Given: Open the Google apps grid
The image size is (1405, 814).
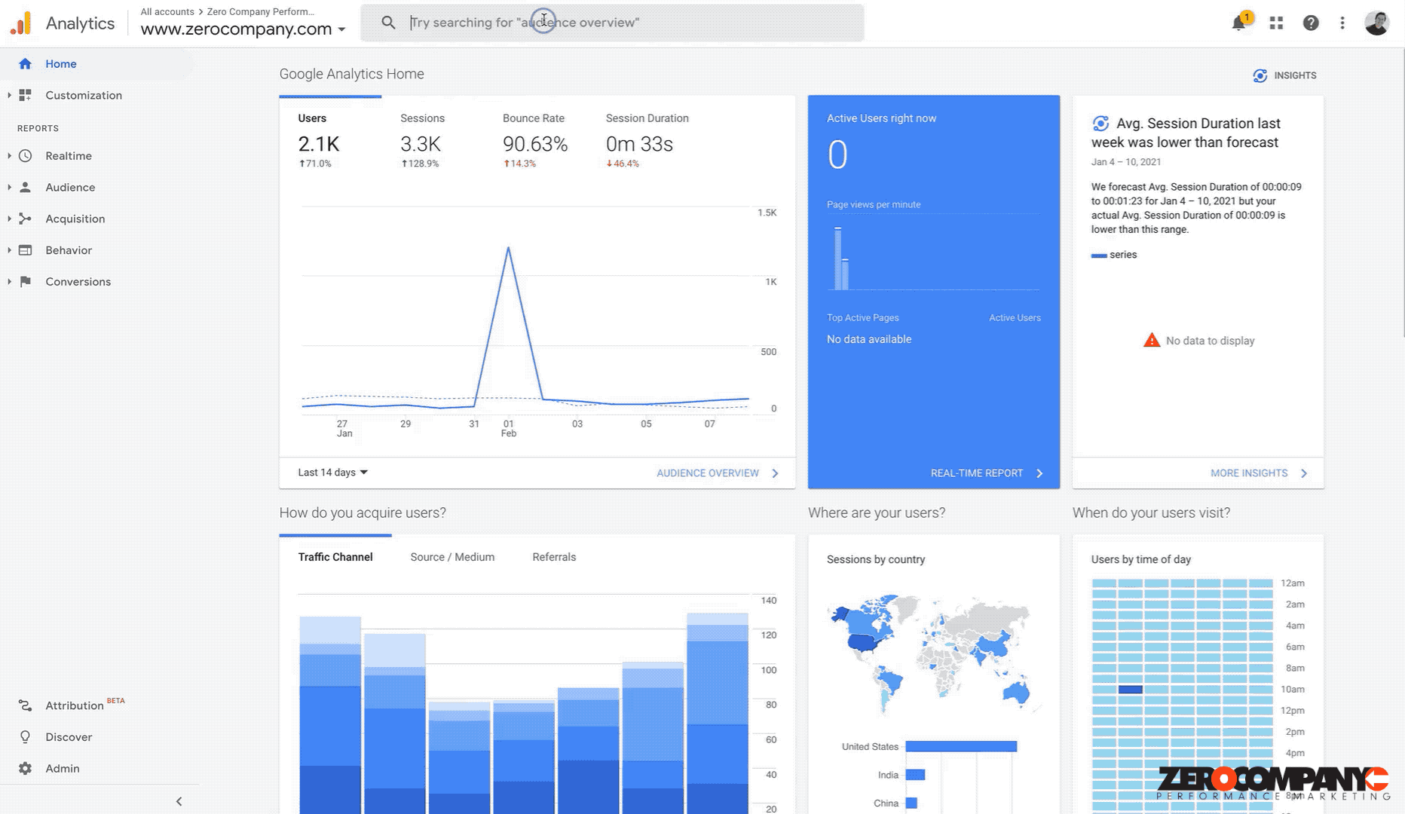Looking at the screenshot, I should (1276, 23).
